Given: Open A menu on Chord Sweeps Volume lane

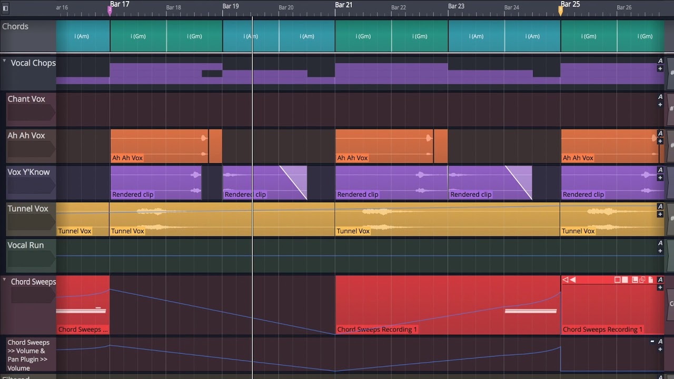Looking at the screenshot, I should click(660, 342).
